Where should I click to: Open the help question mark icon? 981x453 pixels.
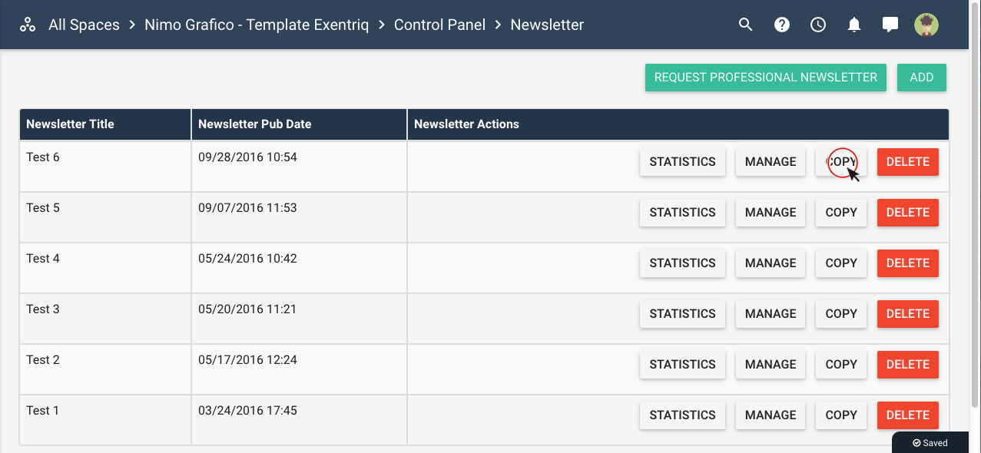pos(782,25)
